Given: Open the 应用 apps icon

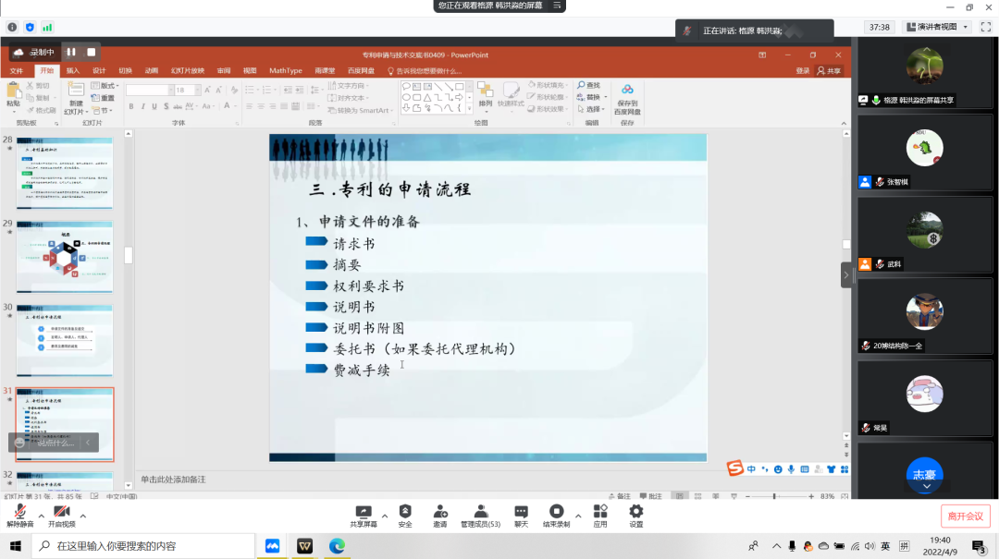Looking at the screenshot, I should (600, 513).
